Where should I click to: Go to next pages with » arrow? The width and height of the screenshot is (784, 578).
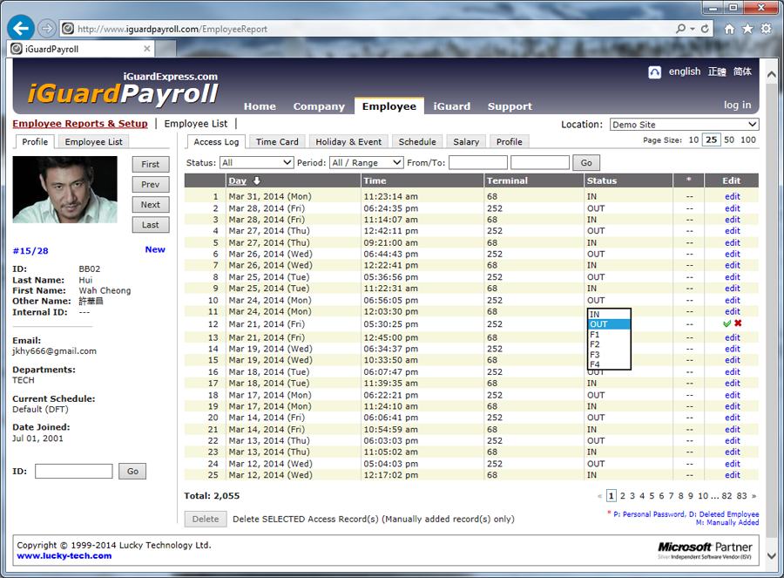(754, 496)
